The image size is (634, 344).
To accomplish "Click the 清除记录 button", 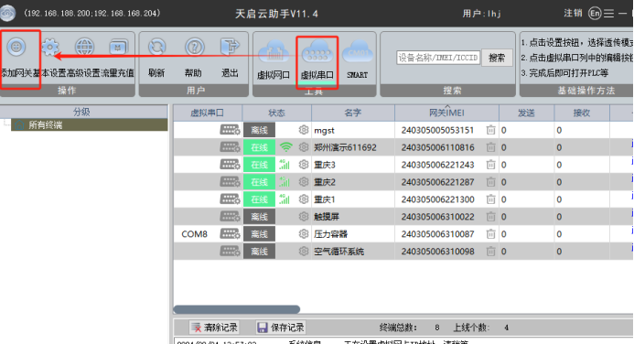I will 214,327.
